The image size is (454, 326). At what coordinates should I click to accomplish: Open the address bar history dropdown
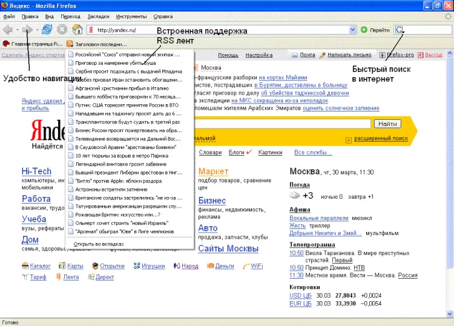click(352, 30)
